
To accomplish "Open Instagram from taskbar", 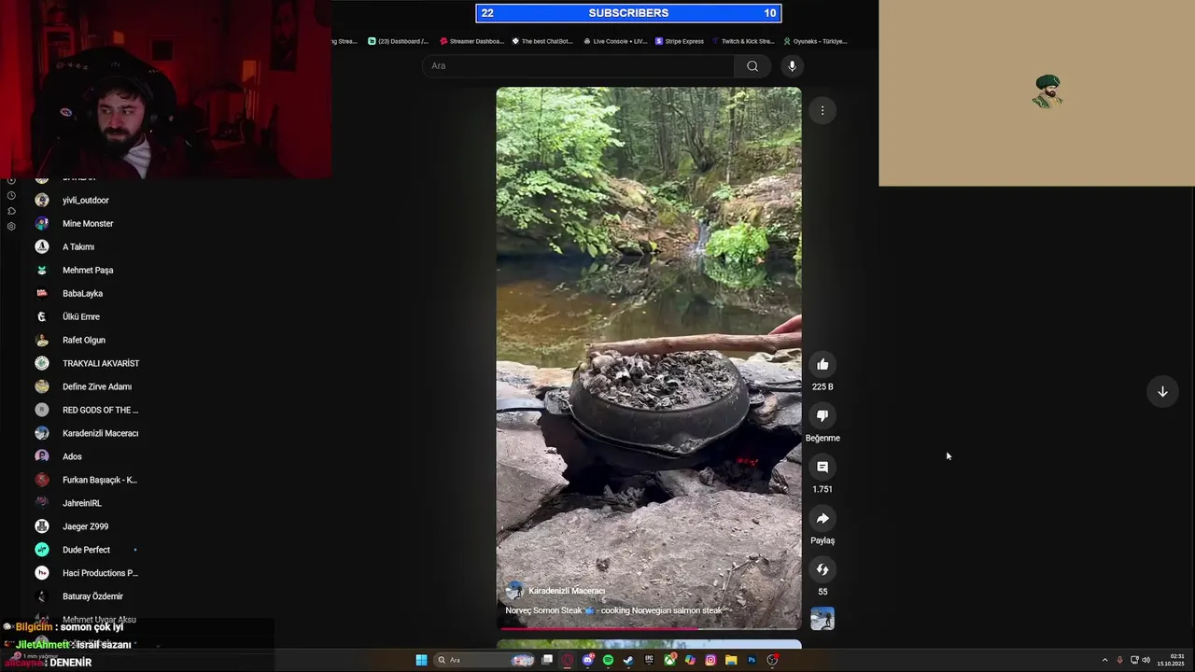I will click(710, 660).
